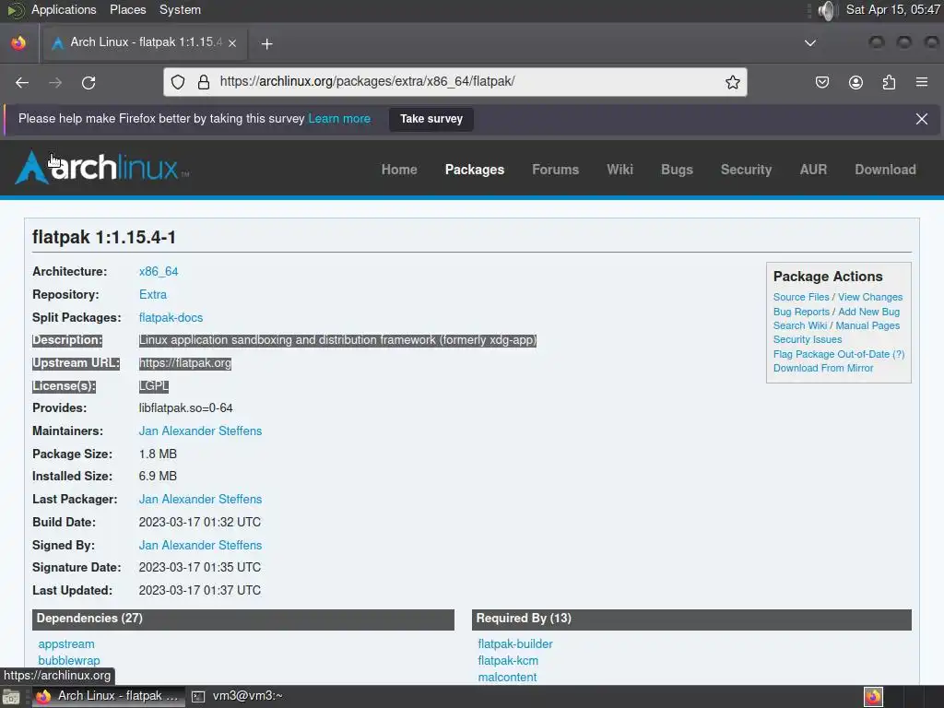Open Maintainers link Jan Alexander Steffens
This screenshot has height=708, width=944.
pyautogui.click(x=200, y=431)
